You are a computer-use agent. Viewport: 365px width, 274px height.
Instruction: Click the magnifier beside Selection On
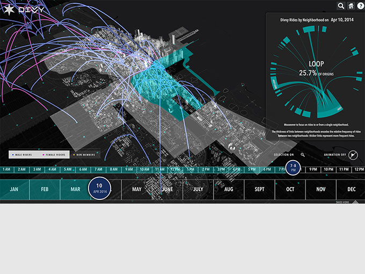pyautogui.click(x=302, y=155)
